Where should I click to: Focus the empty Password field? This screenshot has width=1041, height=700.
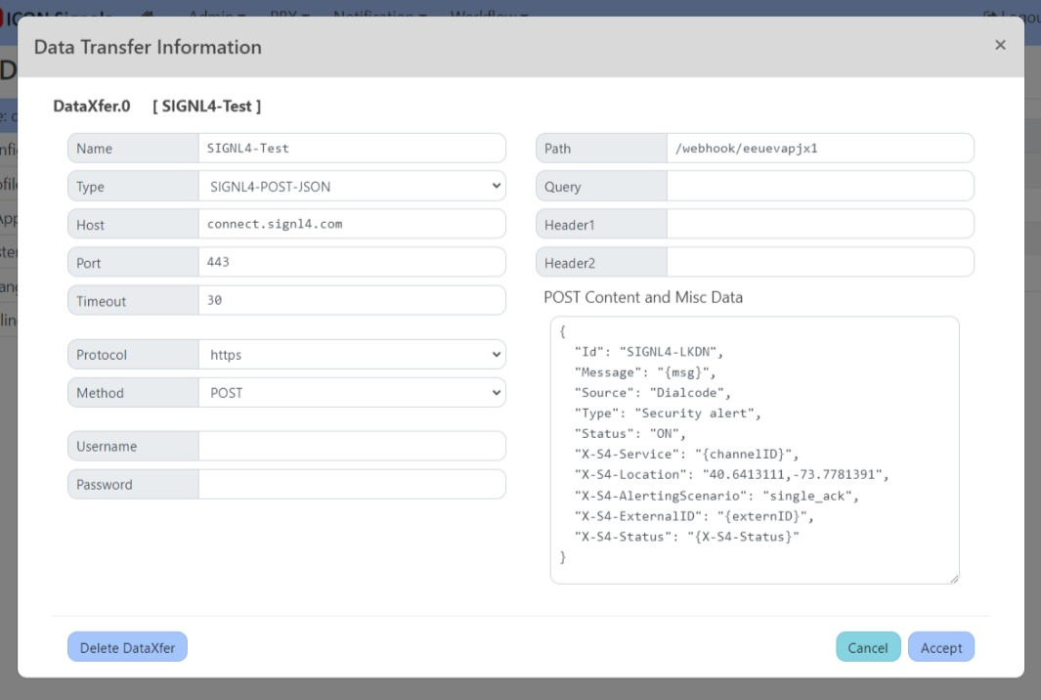pyautogui.click(x=352, y=485)
